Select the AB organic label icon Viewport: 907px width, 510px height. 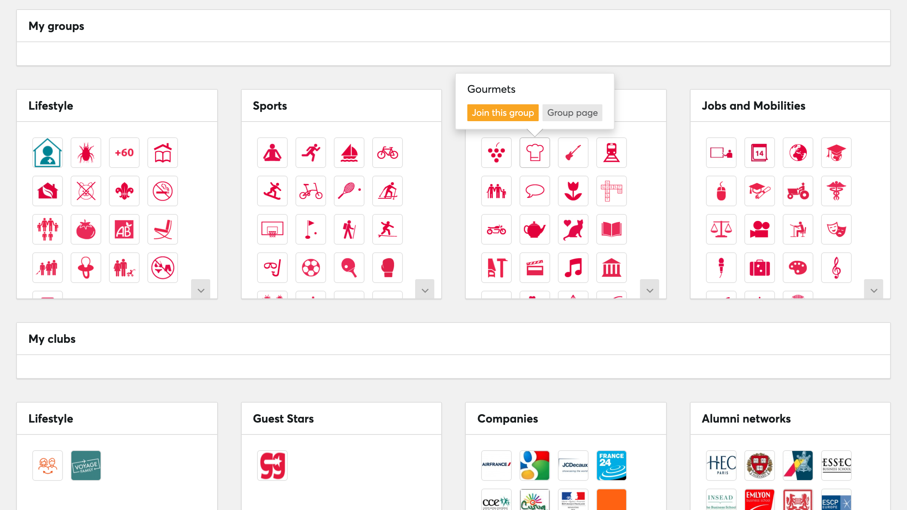point(124,229)
